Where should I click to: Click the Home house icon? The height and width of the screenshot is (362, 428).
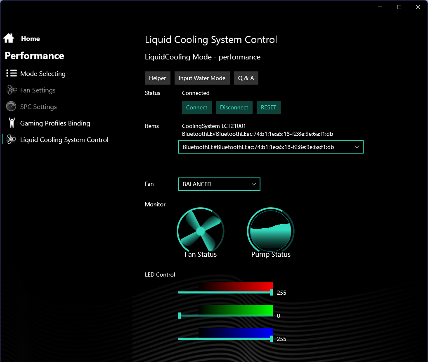pyautogui.click(x=9, y=38)
